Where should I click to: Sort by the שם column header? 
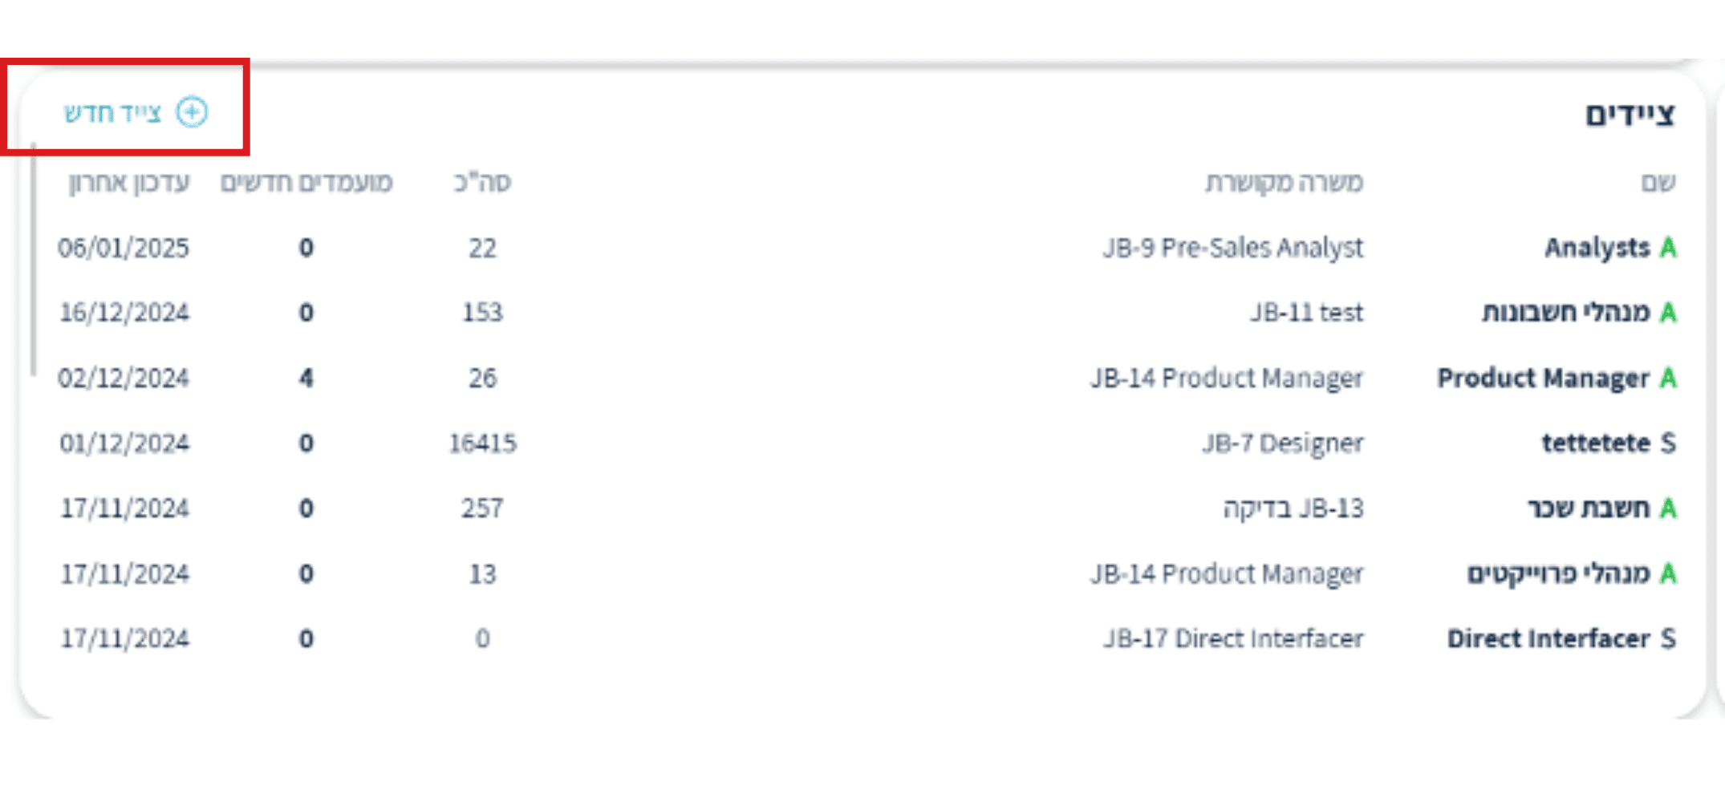click(x=1658, y=183)
